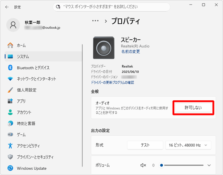The width and height of the screenshot is (223, 175).
Task: Click the アクセシビリティ figure icon
Action: point(10,145)
